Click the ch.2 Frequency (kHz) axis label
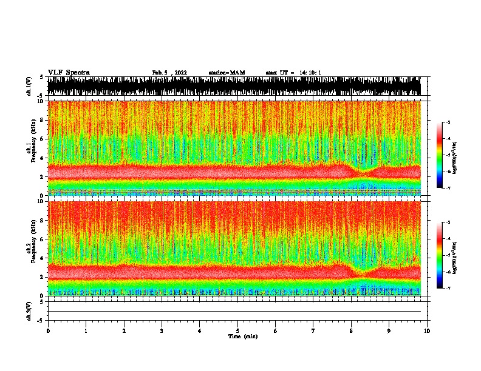The image size is (481, 371). pos(32,241)
